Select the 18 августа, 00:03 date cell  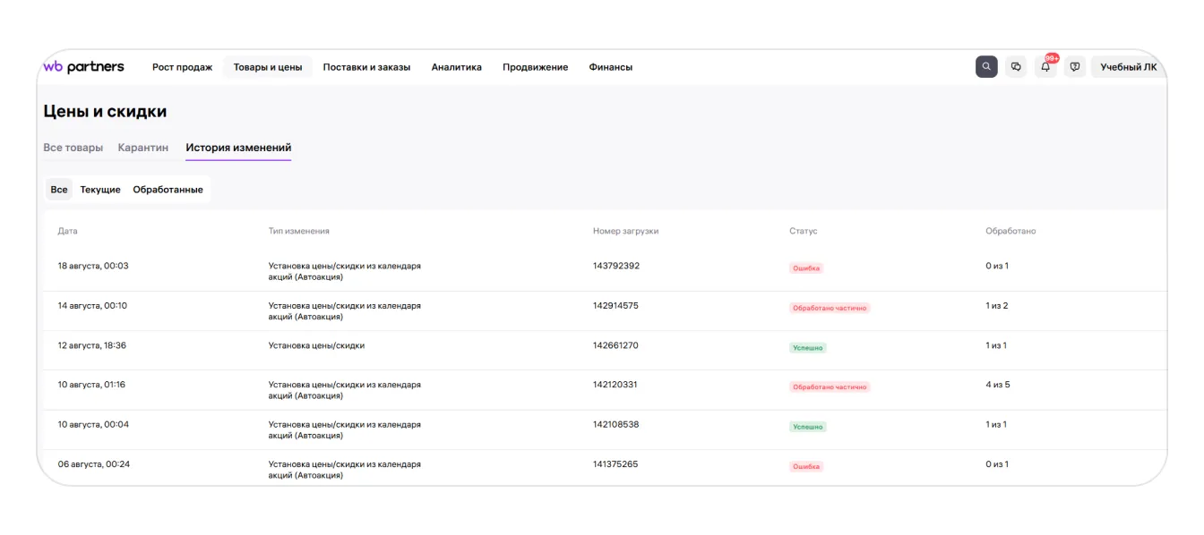coord(93,266)
